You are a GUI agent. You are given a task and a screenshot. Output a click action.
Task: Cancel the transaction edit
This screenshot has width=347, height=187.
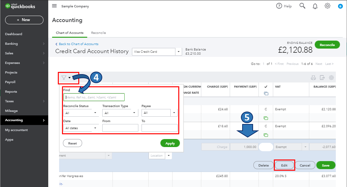(x=305, y=165)
